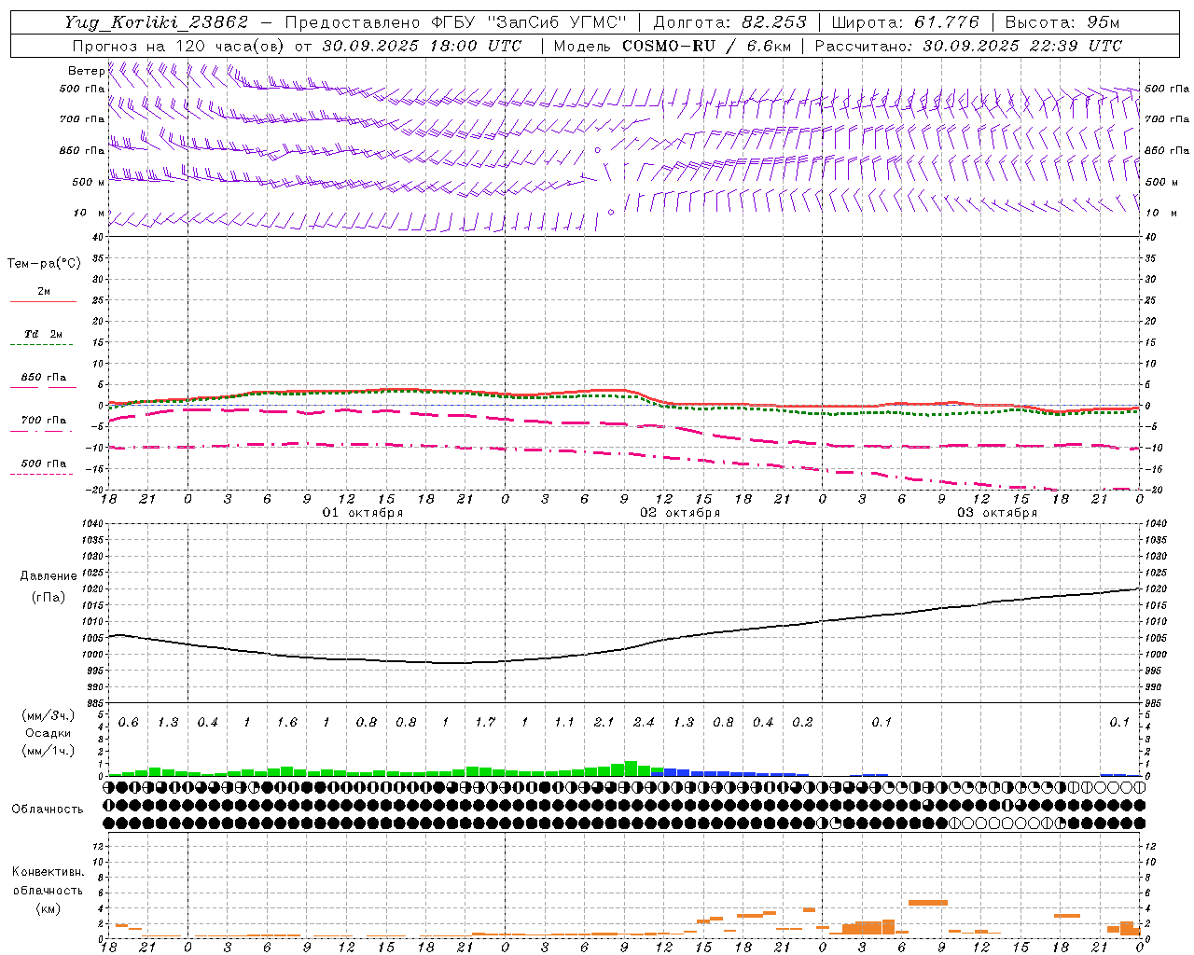Click the 2м red line legend sample
The image size is (1194, 955).
click(x=43, y=302)
